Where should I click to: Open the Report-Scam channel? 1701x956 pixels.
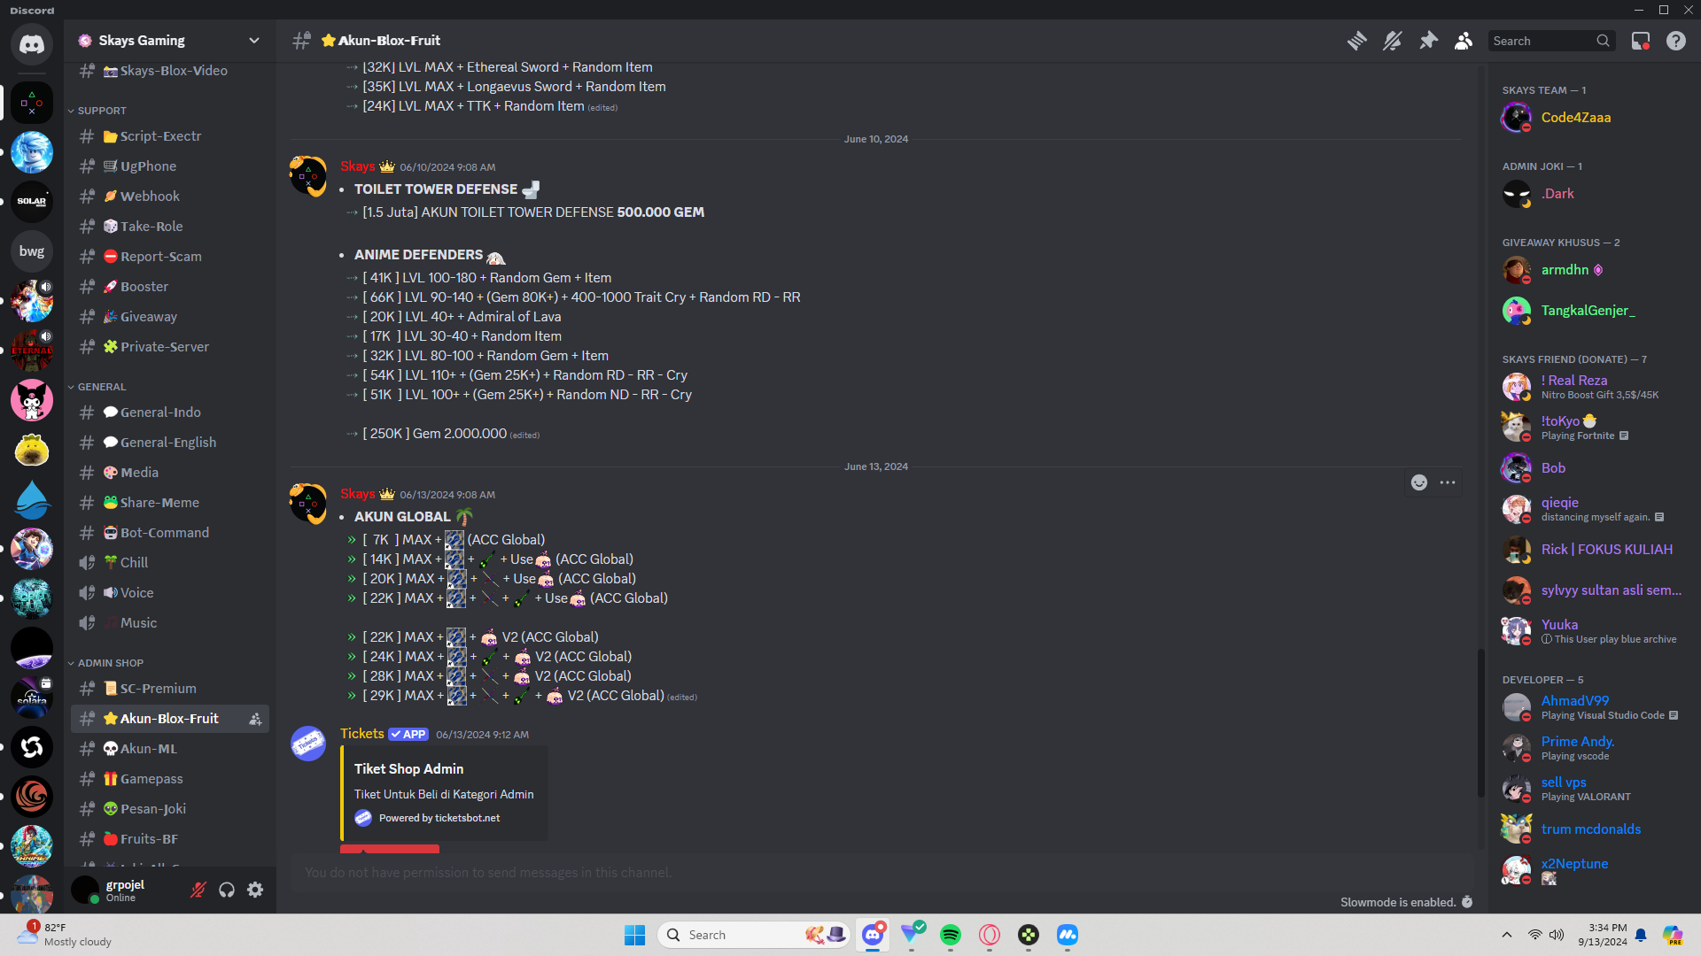pos(170,257)
